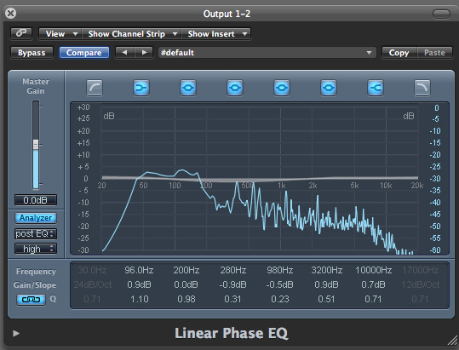Open the View menu

(x=60, y=34)
